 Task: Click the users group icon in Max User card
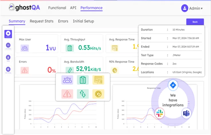pyautogui.click(x=25, y=48)
